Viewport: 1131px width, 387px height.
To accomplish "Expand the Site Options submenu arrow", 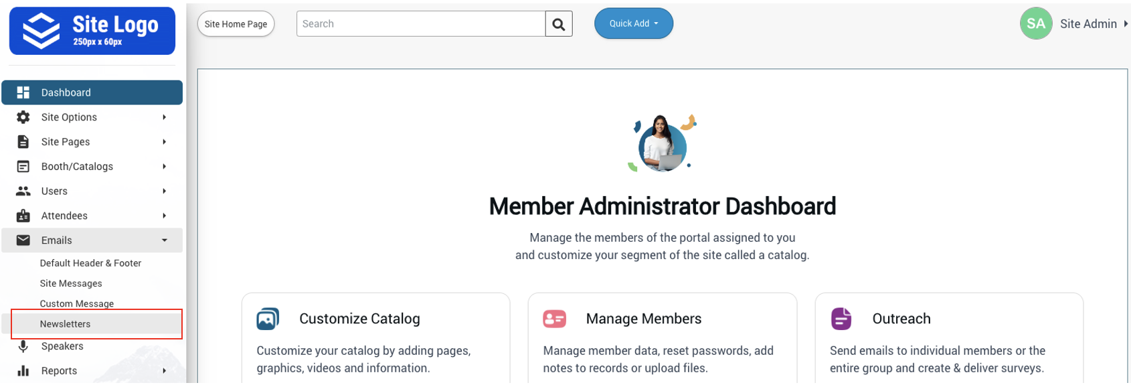I will 164,117.
